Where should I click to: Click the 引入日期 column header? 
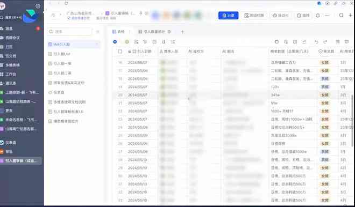click(x=142, y=51)
